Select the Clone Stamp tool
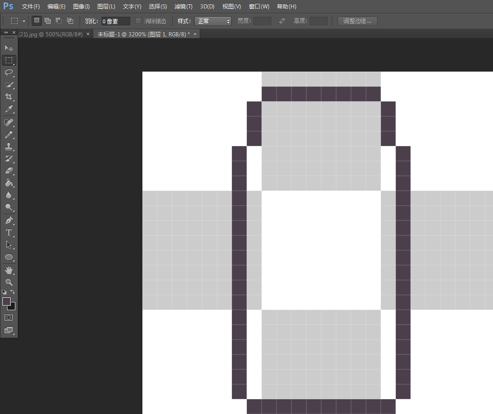Image resolution: width=493 pixels, height=414 pixels. [9, 147]
